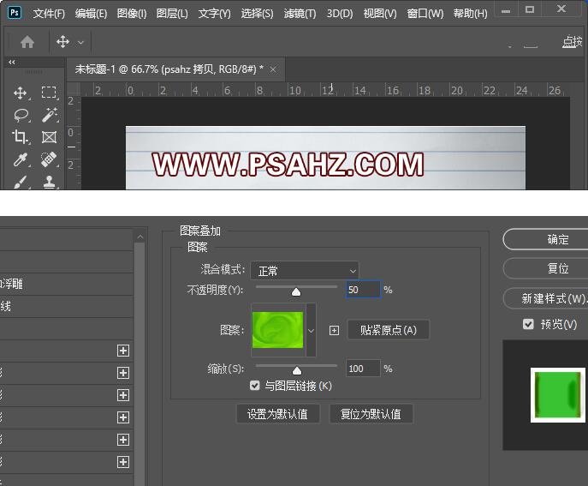Go to the Home screen icon
The height and width of the screenshot is (486, 588).
[27, 42]
